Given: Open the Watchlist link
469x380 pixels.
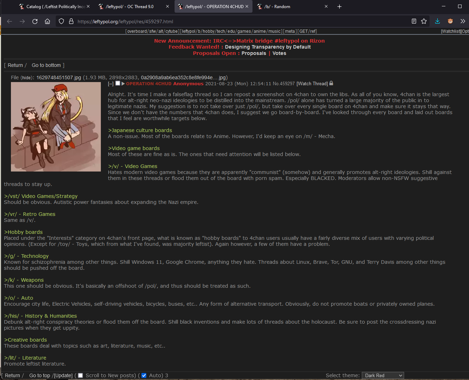Looking at the screenshot, I should pyautogui.click(x=451, y=31).
